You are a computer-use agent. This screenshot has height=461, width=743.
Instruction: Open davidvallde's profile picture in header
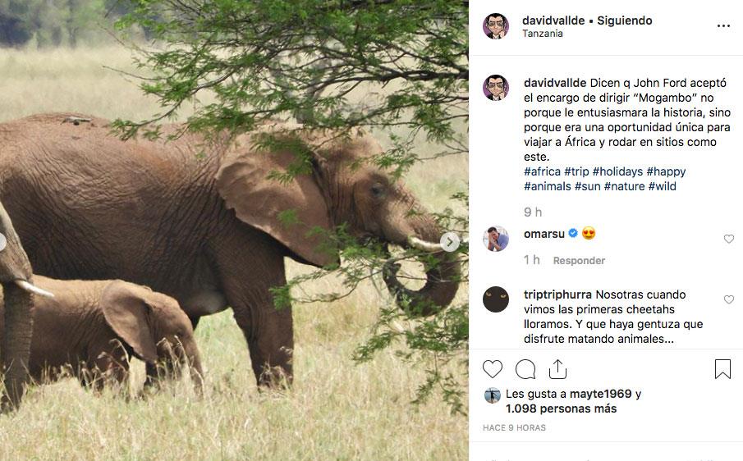coord(496,26)
